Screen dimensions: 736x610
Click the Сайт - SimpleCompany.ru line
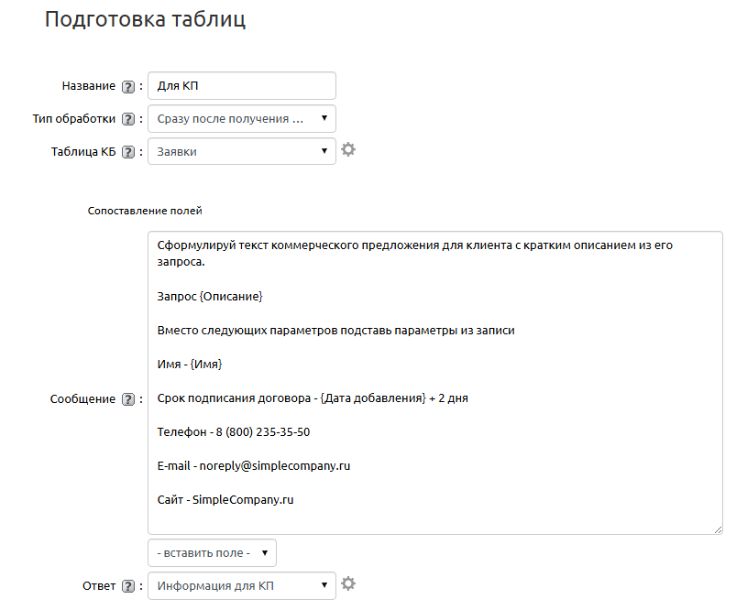point(225,500)
